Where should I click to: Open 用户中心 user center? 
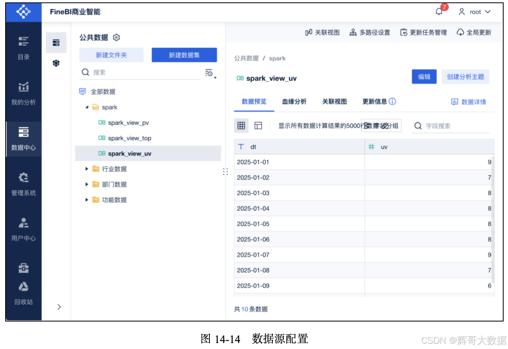(x=23, y=229)
